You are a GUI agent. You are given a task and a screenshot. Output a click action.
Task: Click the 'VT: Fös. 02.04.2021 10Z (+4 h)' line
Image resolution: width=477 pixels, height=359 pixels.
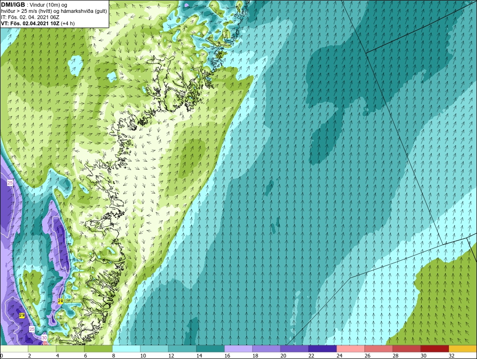pos(38,23)
